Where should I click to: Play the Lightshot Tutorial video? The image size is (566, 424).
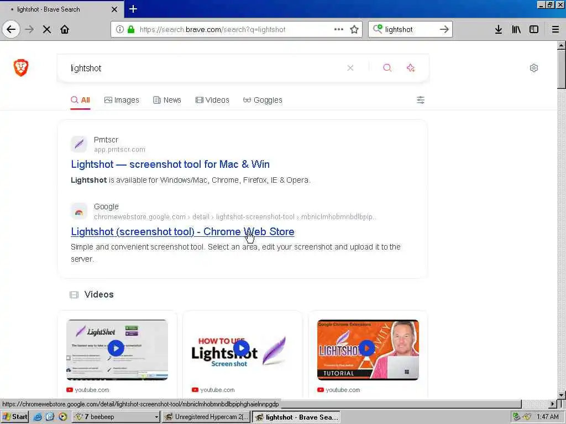(368, 349)
